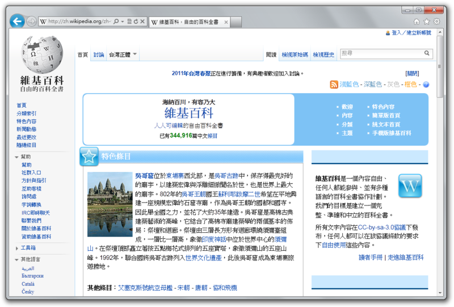The height and width of the screenshot is (307, 454).
Task: Click sidebar 社群入口 link
Action: point(31,173)
